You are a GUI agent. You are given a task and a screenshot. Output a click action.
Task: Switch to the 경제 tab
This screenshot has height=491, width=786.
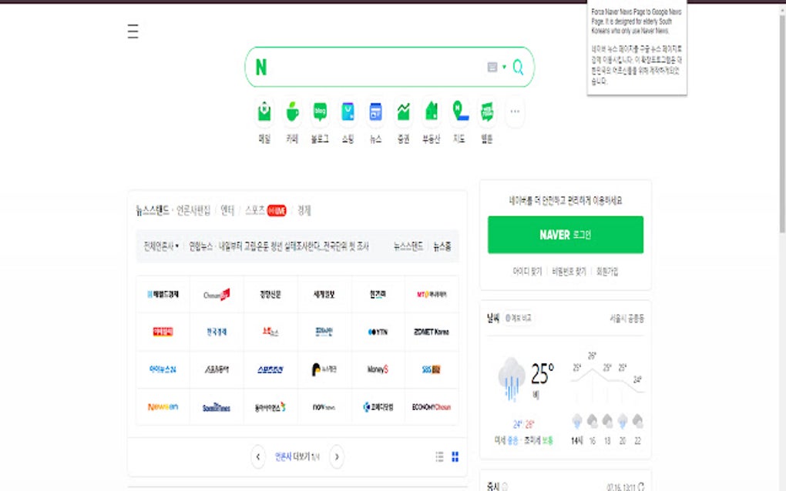click(x=304, y=211)
